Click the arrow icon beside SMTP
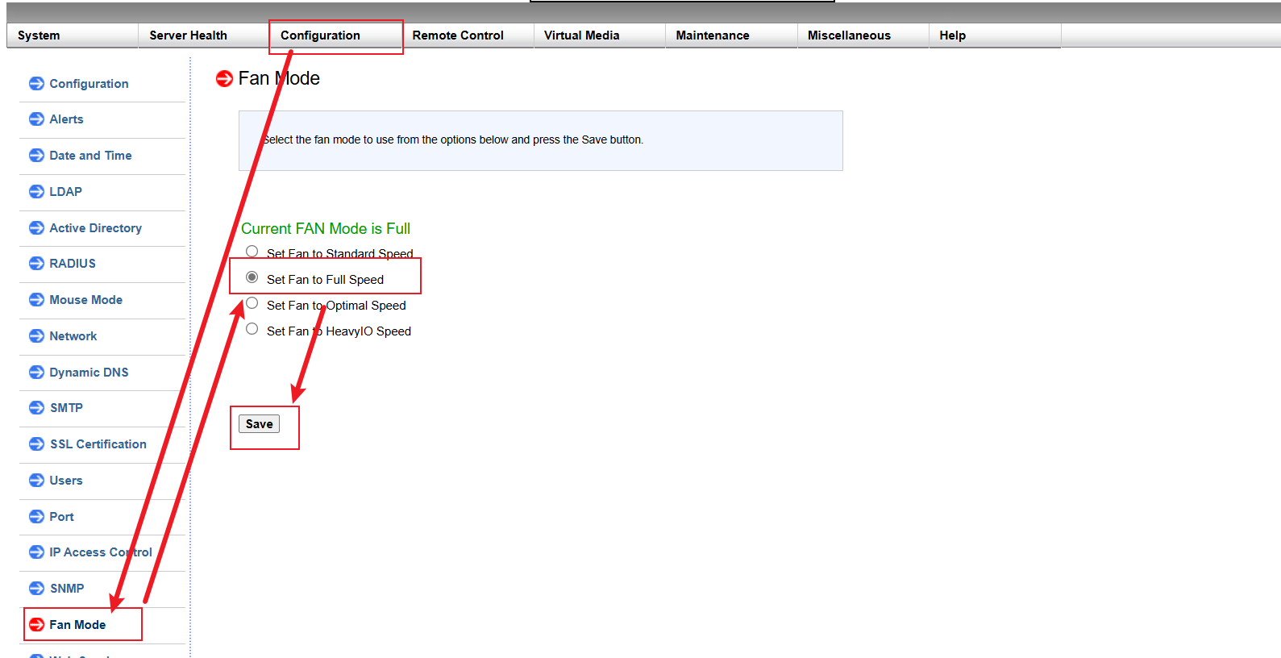Image resolution: width=1281 pixels, height=658 pixels. point(36,408)
